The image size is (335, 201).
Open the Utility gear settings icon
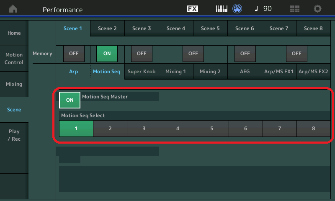pyautogui.click(x=318, y=9)
